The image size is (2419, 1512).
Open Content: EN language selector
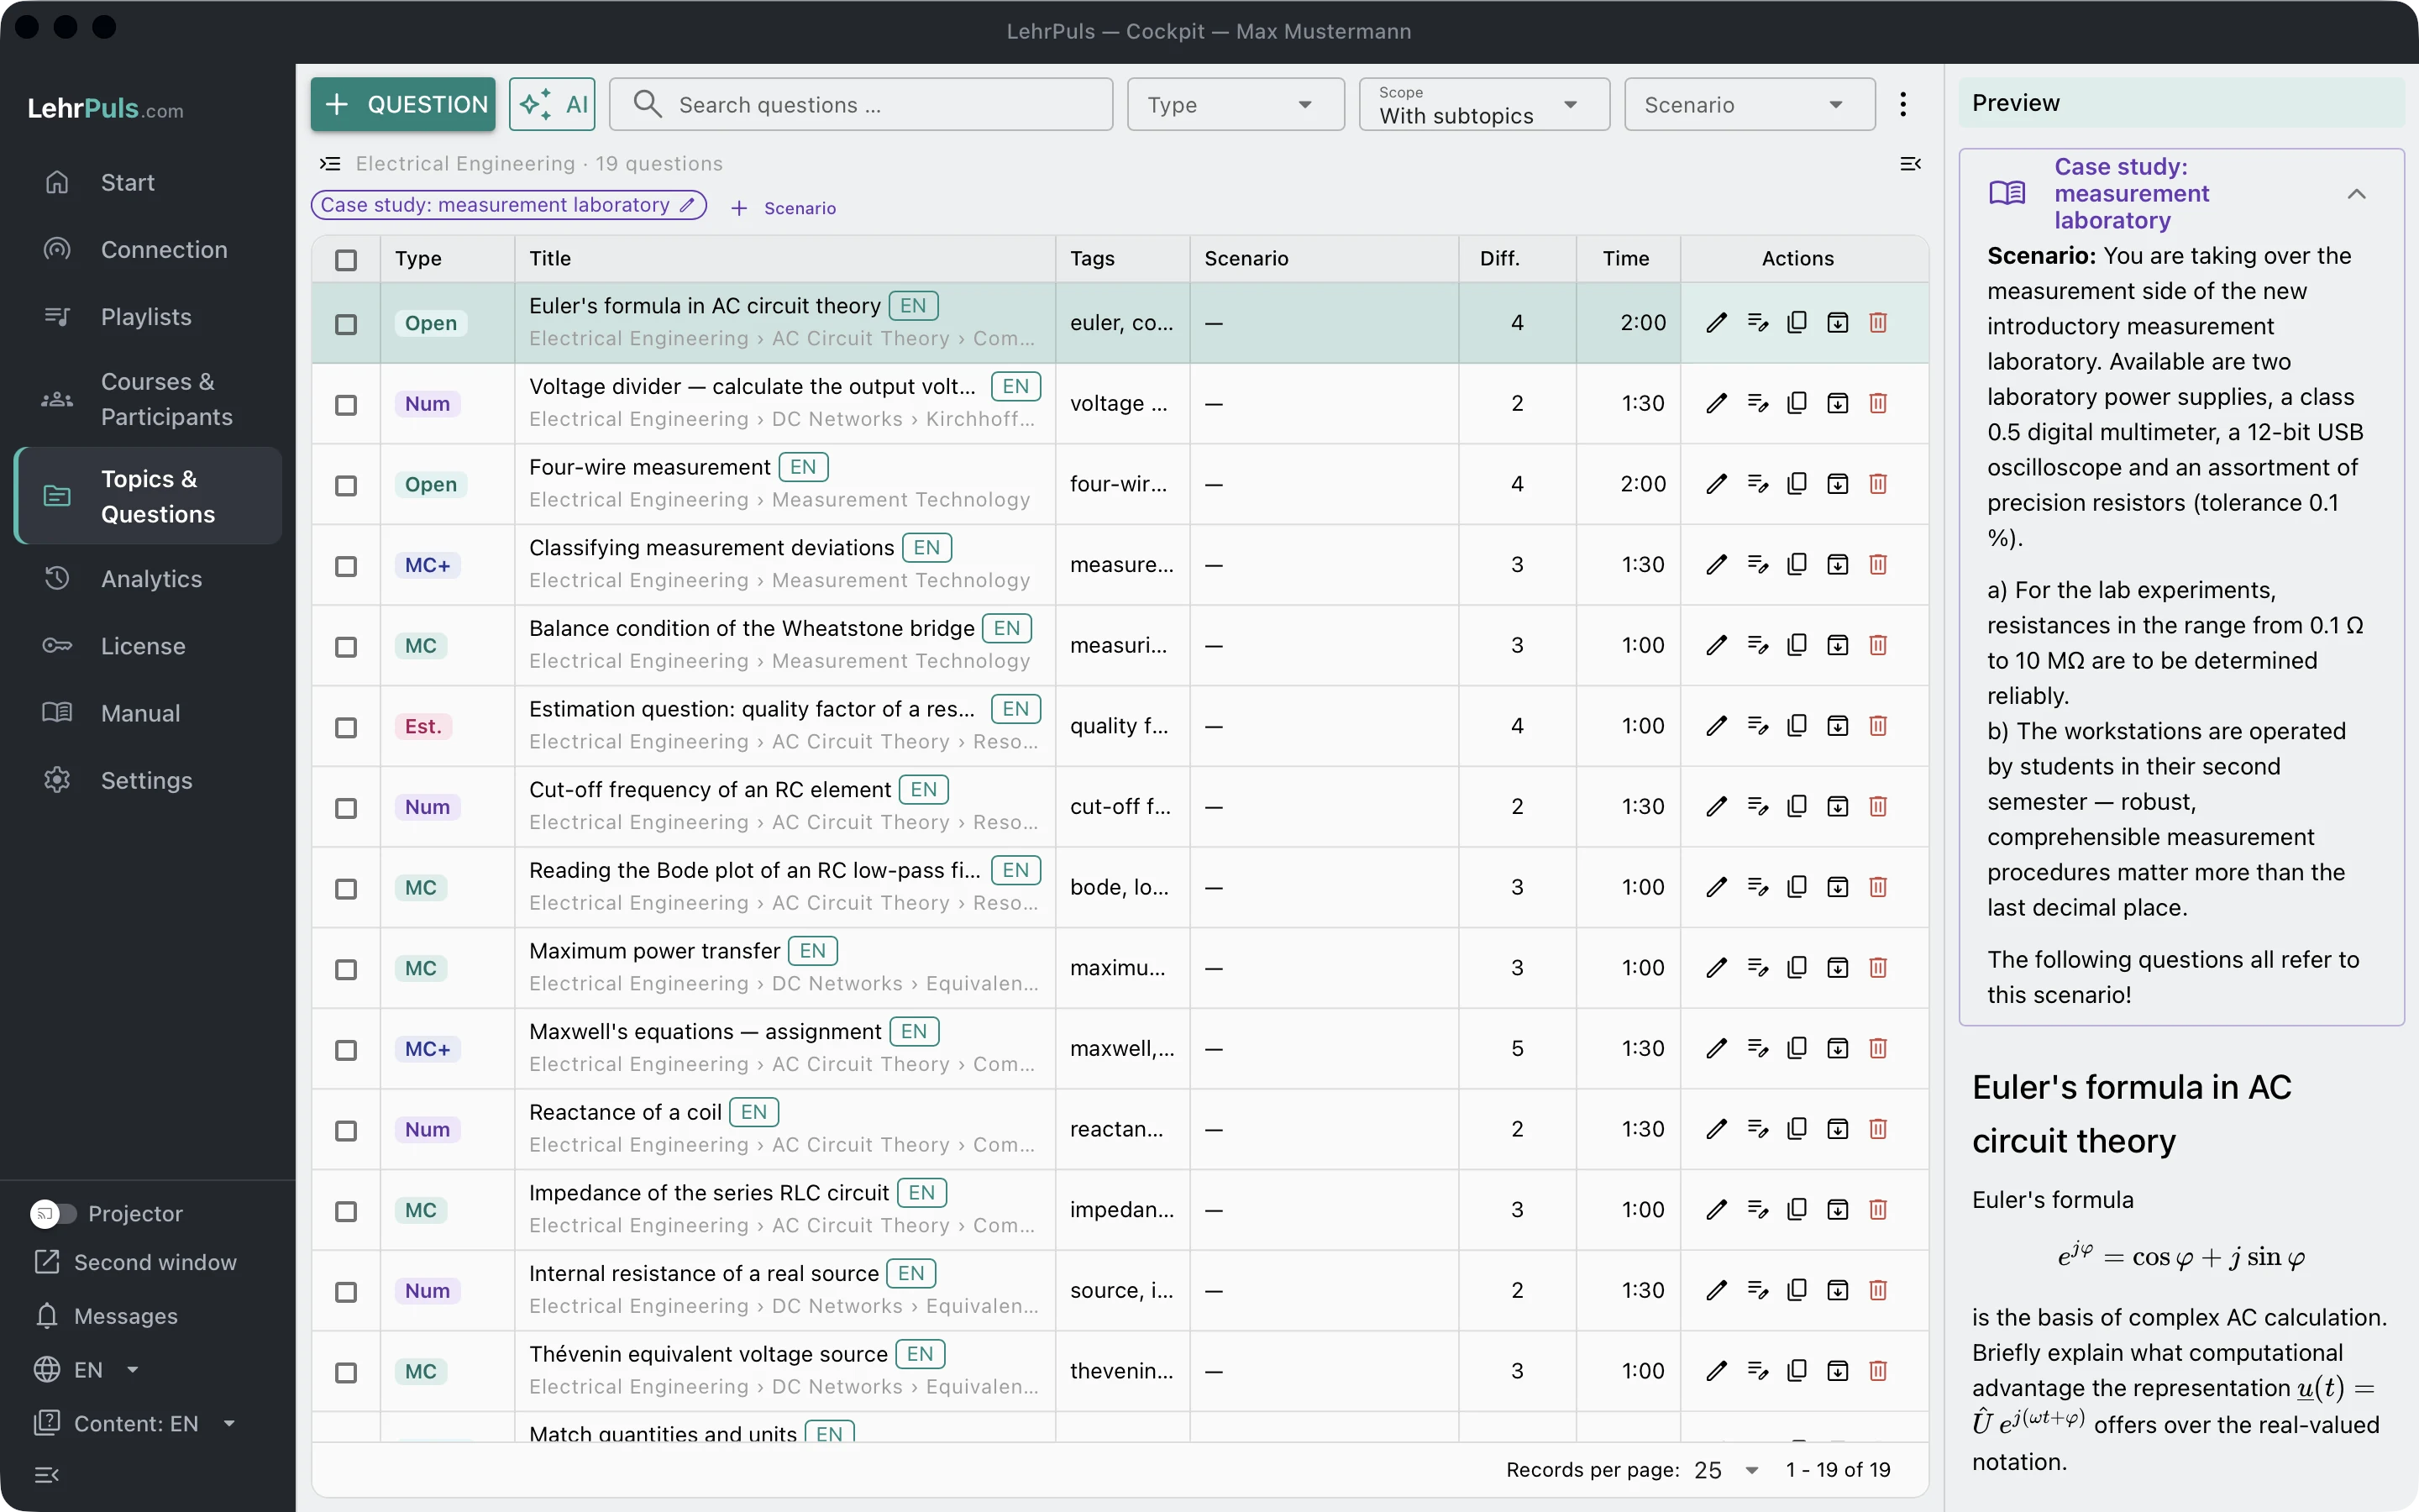point(135,1423)
